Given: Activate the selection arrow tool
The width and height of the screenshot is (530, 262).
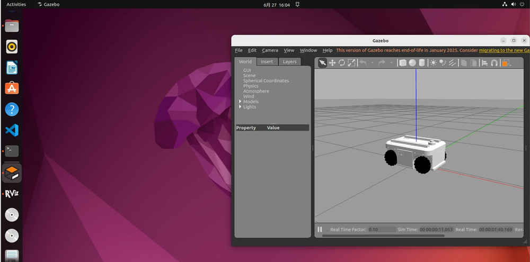Looking at the screenshot, I should 322,63.
